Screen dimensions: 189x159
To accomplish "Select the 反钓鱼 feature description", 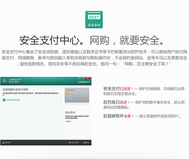I will pyautogui.click(x=144, y=105).
